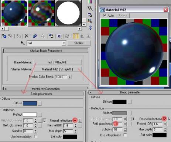Enable Use interpolation in the hull panel
171x142 pixels.
point(35,136)
